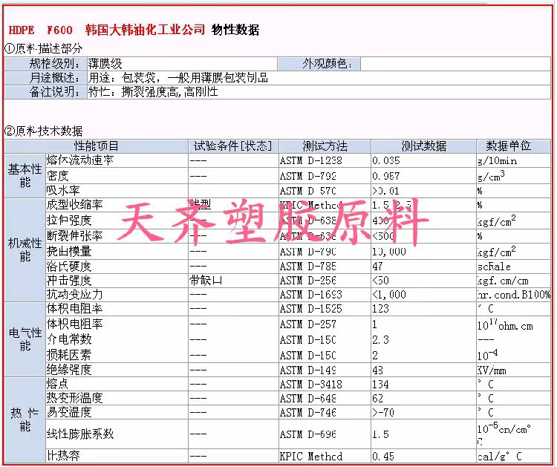This screenshot has height=467, width=557.
Task: Select the 0.035 data value
Action: point(386,160)
